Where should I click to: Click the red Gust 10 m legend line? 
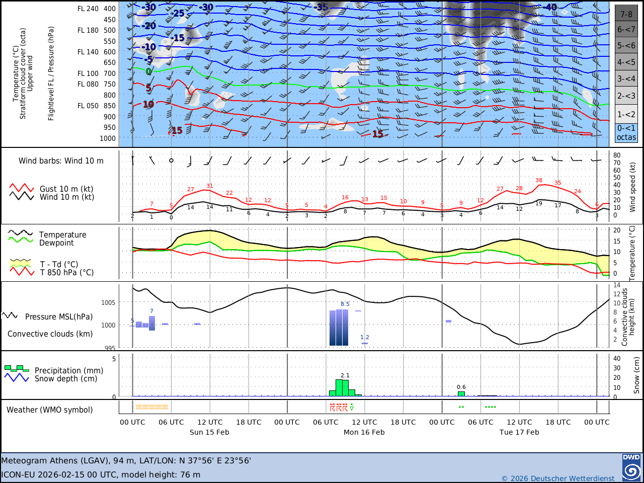coord(22,188)
